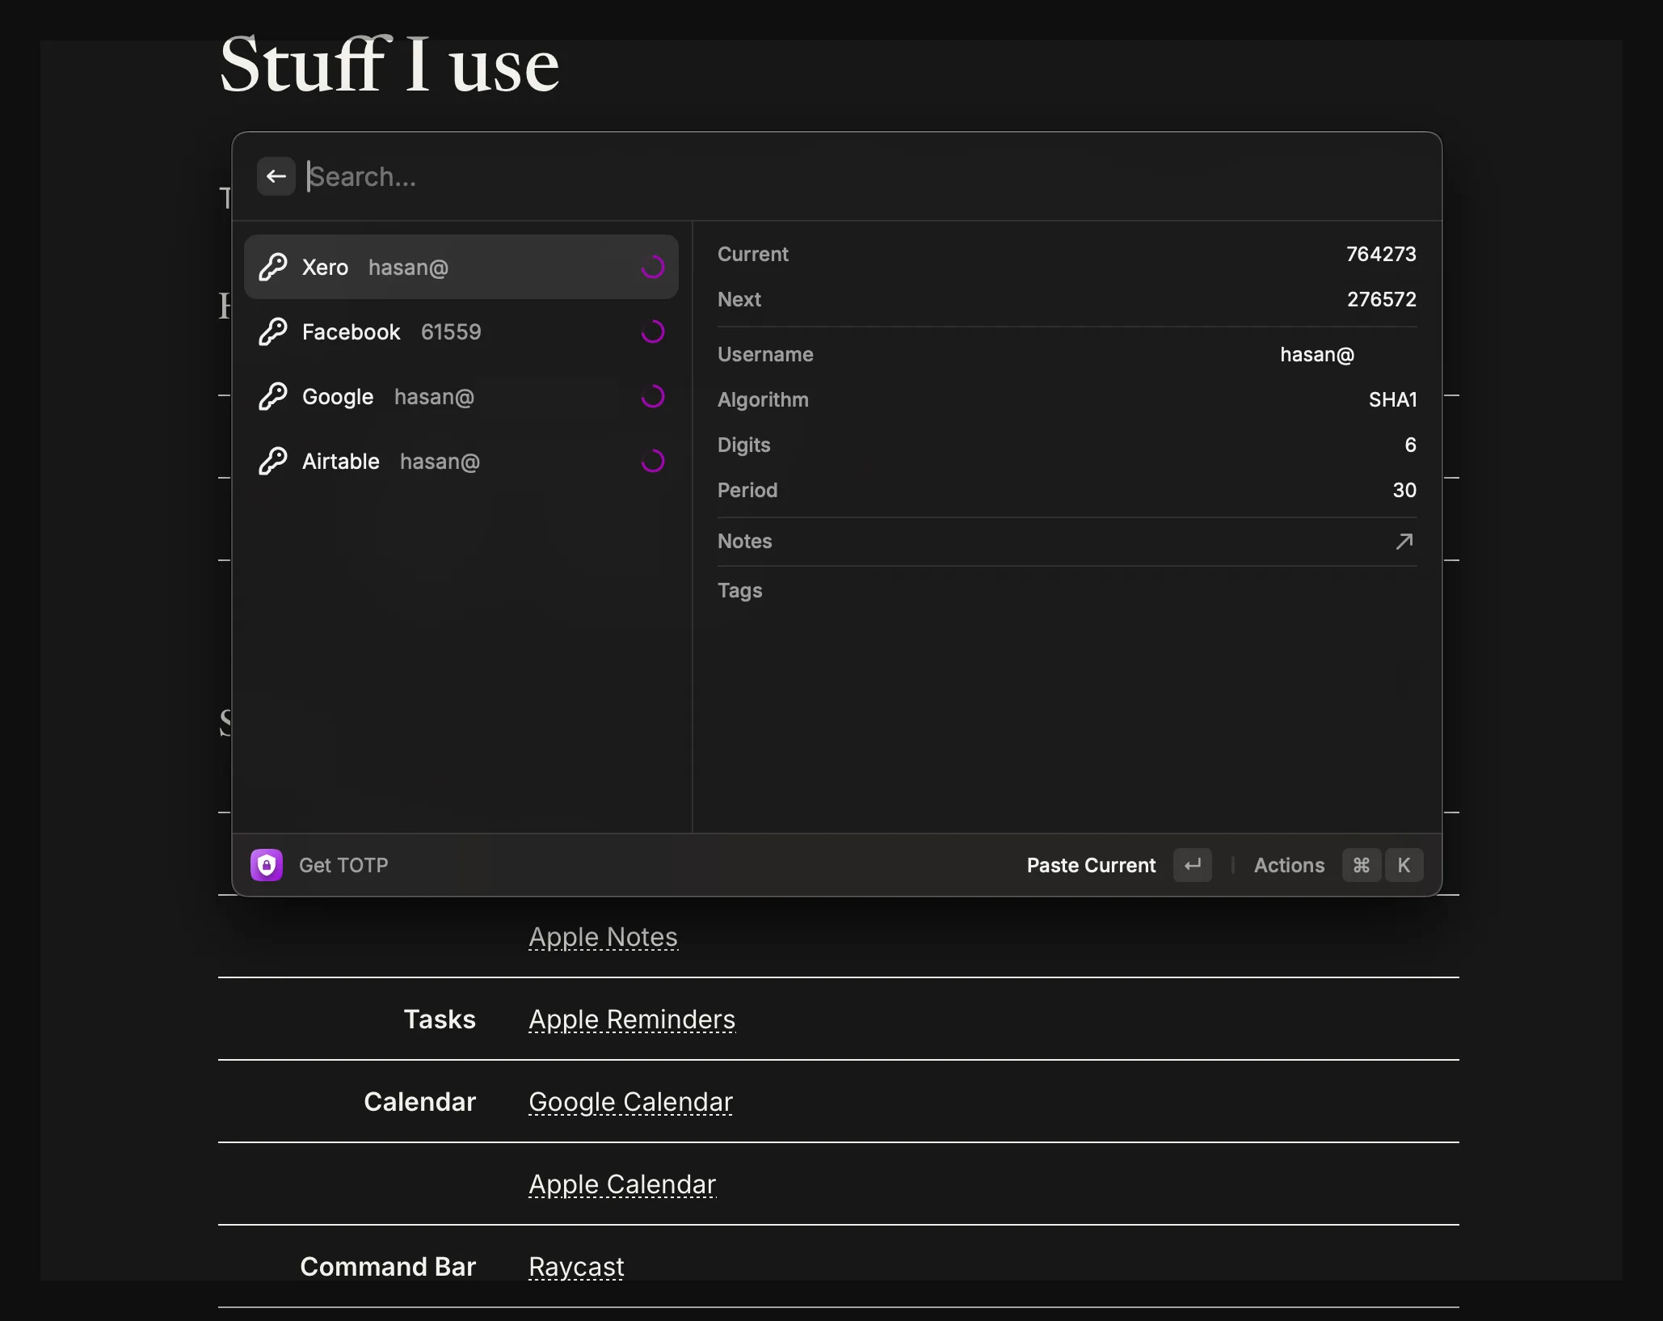Click the command key symbol

(1362, 865)
